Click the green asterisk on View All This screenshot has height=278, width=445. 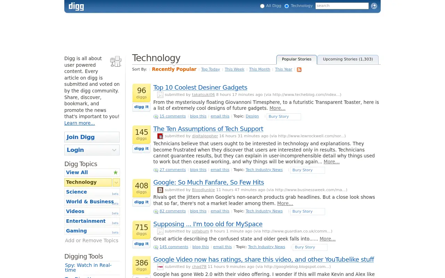point(115,173)
